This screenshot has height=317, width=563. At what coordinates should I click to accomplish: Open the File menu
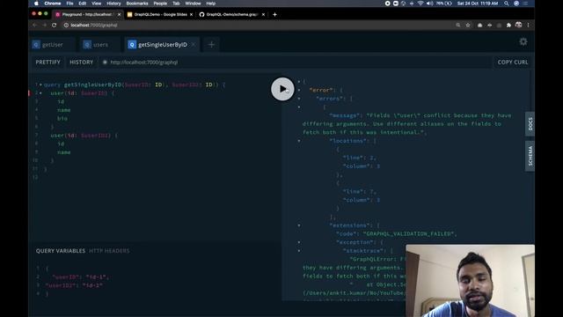tap(69, 4)
